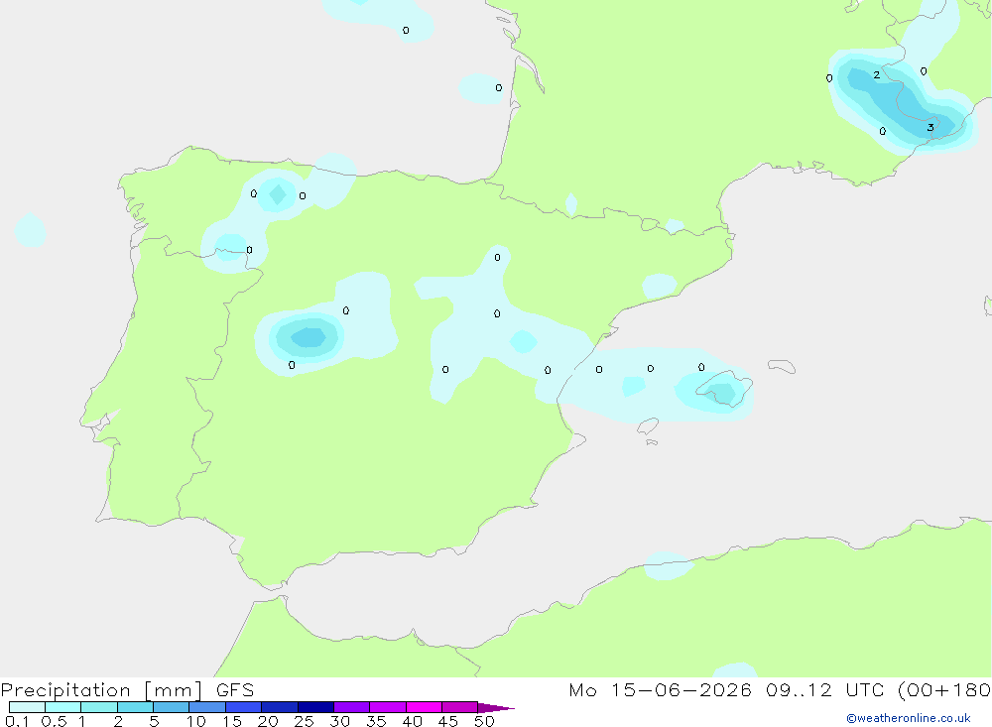
Task: Click the '20' legend scale label
Action: [268, 721]
